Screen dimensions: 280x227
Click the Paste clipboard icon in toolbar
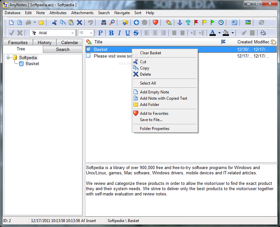click(71, 22)
